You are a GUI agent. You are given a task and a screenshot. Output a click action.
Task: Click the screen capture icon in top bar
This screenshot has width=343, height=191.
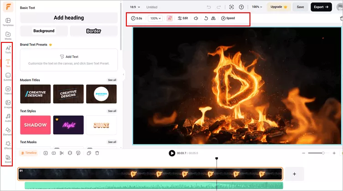tap(231, 7)
